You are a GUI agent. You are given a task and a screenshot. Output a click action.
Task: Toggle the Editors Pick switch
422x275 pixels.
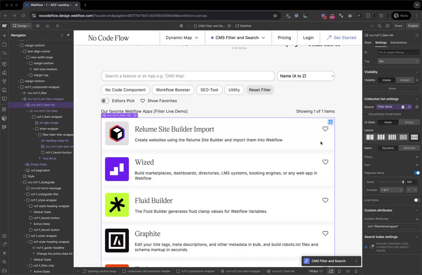click(x=105, y=101)
